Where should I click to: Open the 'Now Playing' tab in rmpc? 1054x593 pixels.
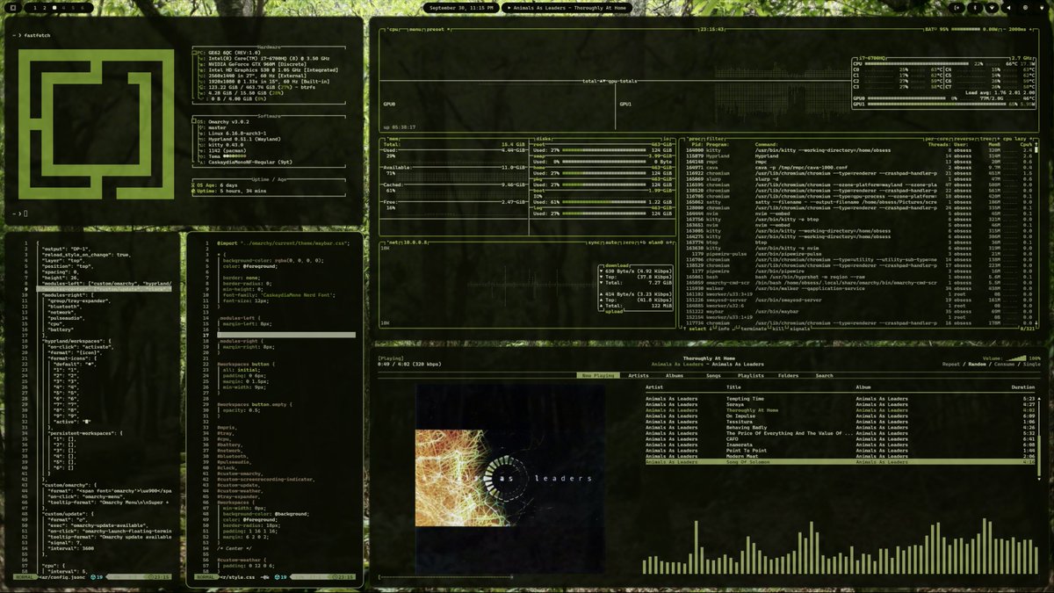[597, 375]
